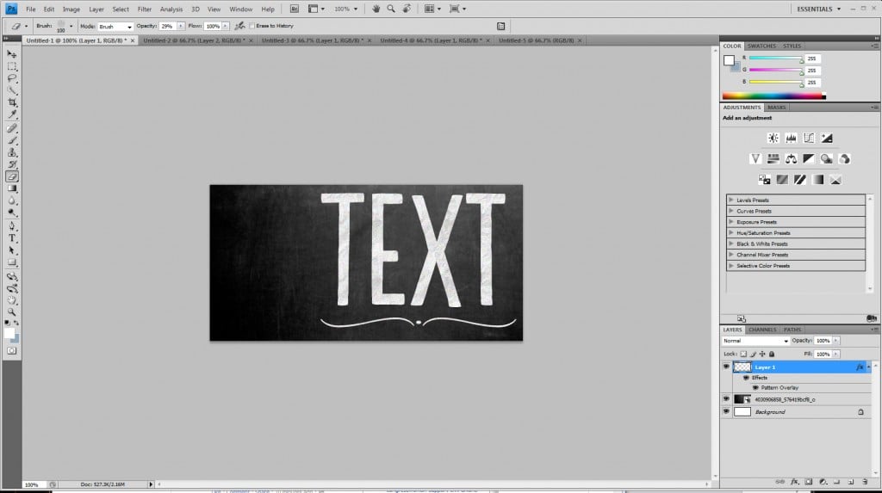Toggle Quick Mask mode
This screenshot has height=493, width=882.
pos(12,351)
